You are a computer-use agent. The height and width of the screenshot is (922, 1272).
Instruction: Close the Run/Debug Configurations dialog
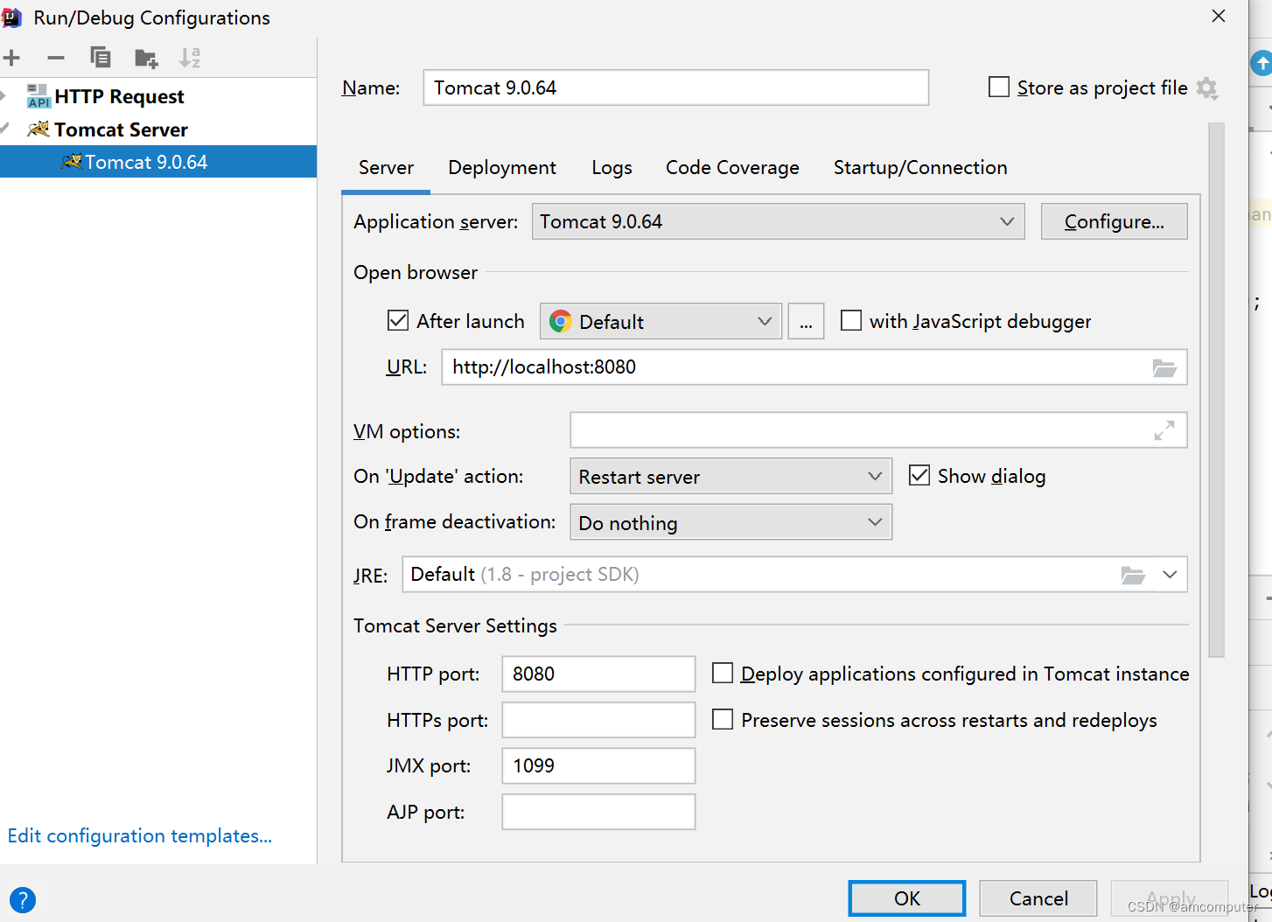pos(1219,17)
